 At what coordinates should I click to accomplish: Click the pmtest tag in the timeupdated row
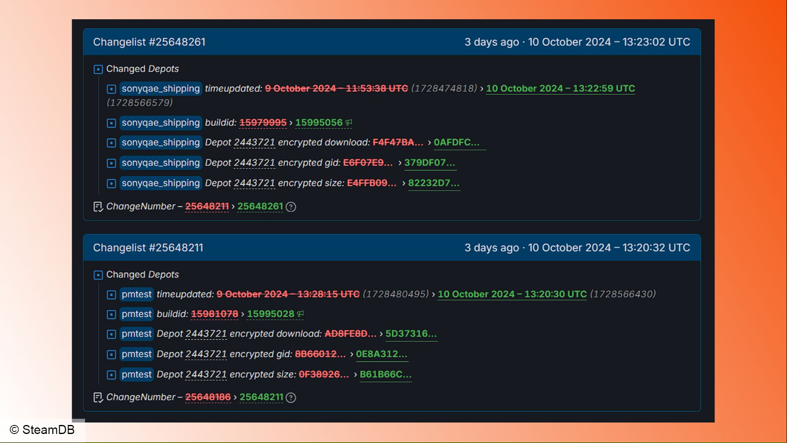pyautogui.click(x=136, y=294)
